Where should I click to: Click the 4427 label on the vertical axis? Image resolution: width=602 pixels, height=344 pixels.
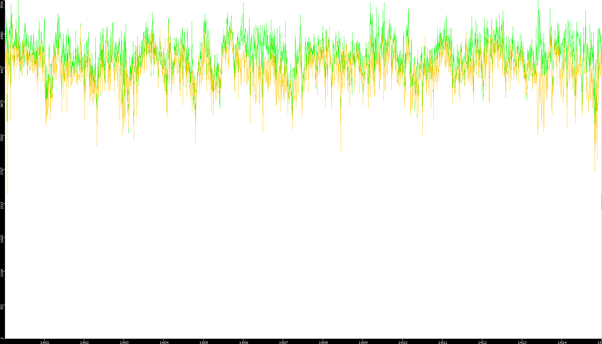(2, 70)
